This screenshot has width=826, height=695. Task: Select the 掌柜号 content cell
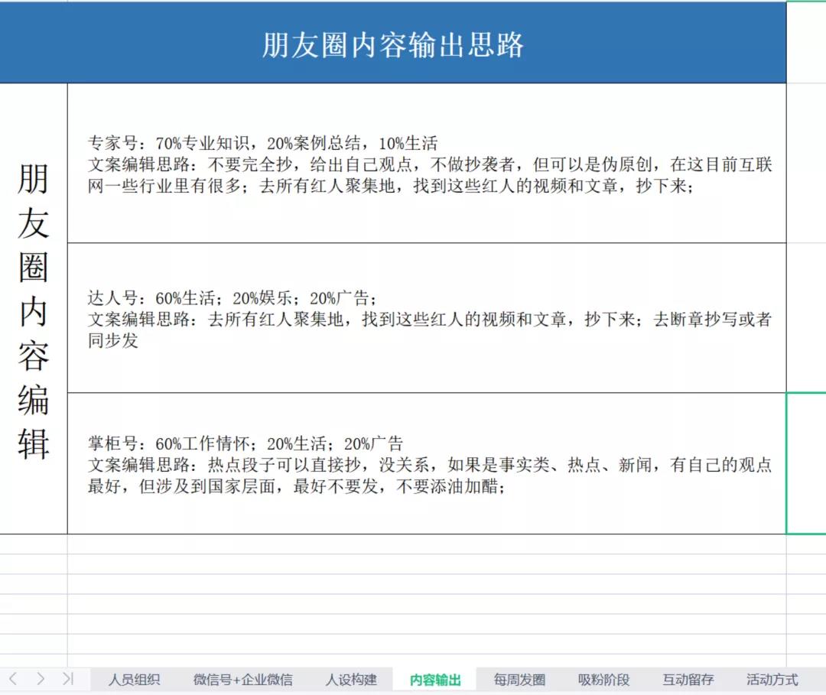[x=427, y=463]
